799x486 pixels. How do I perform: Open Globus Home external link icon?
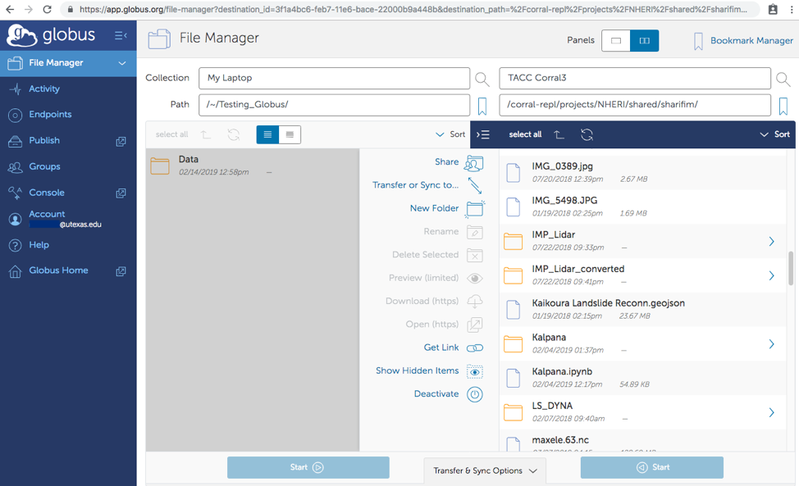(x=121, y=271)
